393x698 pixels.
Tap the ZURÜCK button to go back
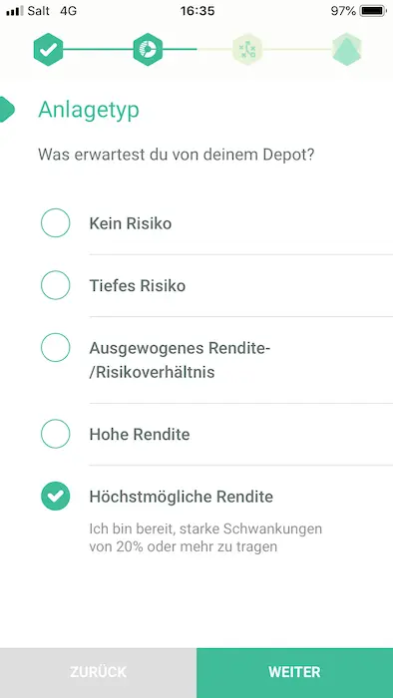(99, 673)
